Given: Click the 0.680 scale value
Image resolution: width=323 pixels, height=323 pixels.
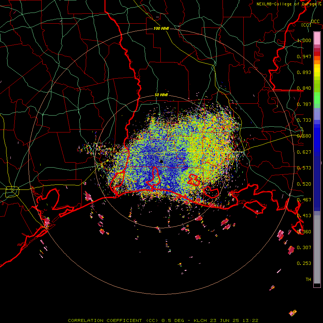Looking at the screenshot, I should click(304, 136).
